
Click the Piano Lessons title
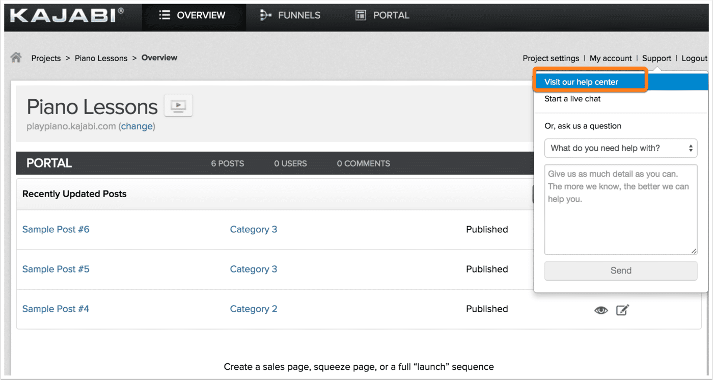click(x=92, y=106)
